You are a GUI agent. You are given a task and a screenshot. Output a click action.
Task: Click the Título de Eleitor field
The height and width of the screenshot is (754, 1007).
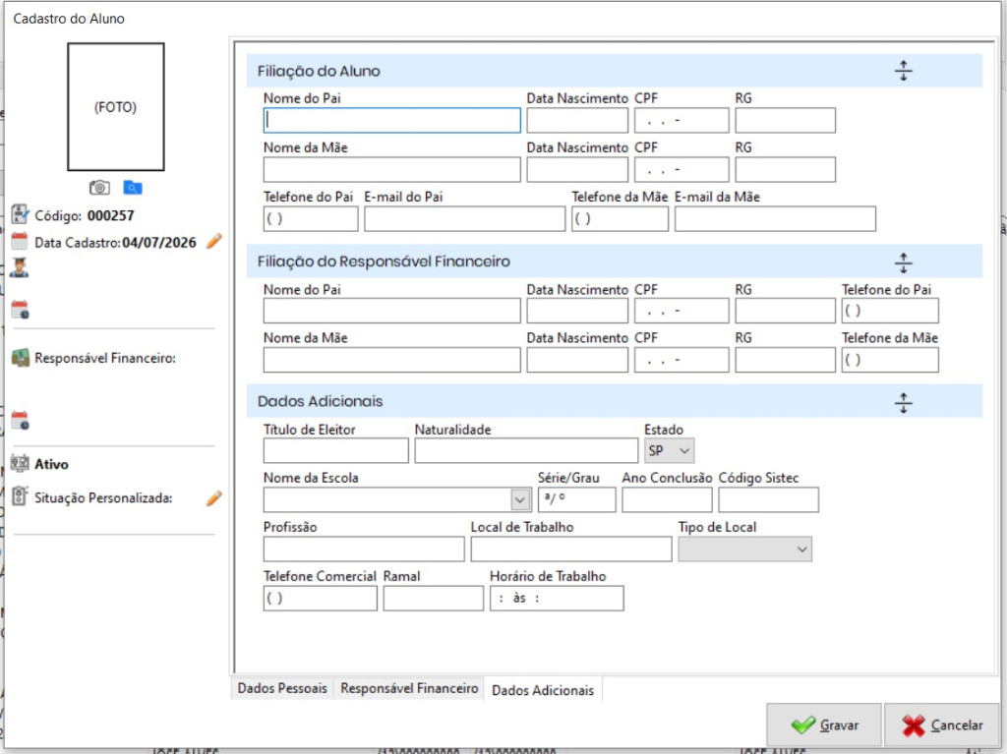click(x=335, y=451)
